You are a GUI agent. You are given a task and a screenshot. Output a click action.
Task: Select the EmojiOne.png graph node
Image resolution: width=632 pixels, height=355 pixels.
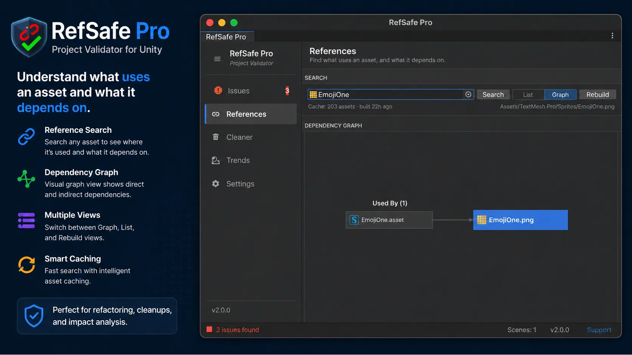(x=520, y=220)
